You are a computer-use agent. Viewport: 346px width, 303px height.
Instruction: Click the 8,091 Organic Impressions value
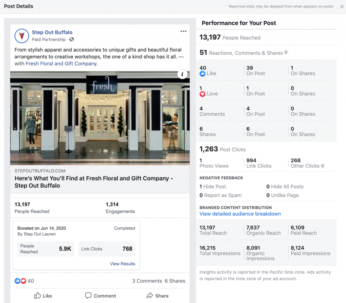pyautogui.click(x=261, y=253)
